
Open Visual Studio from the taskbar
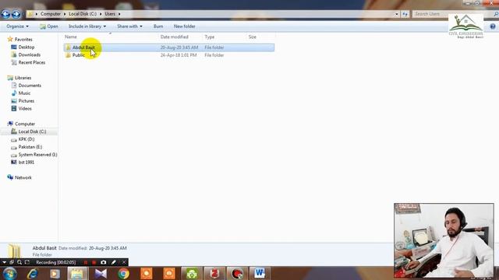(101, 273)
